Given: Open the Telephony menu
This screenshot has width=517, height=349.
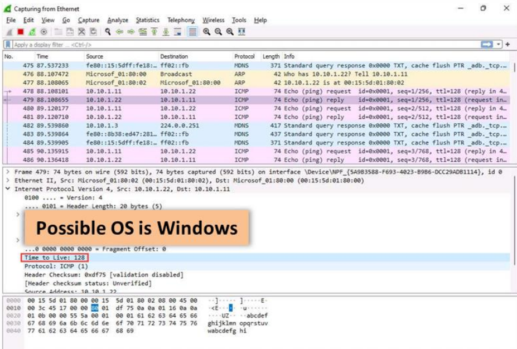Looking at the screenshot, I should pyautogui.click(x=181, y=20).
